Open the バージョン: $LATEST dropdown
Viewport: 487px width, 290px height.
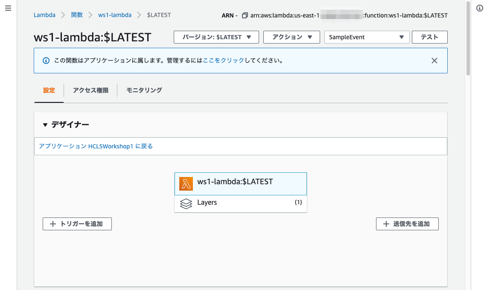(x=216, y=37)
